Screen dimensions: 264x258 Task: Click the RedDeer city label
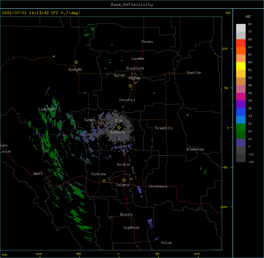pos(135,78)
